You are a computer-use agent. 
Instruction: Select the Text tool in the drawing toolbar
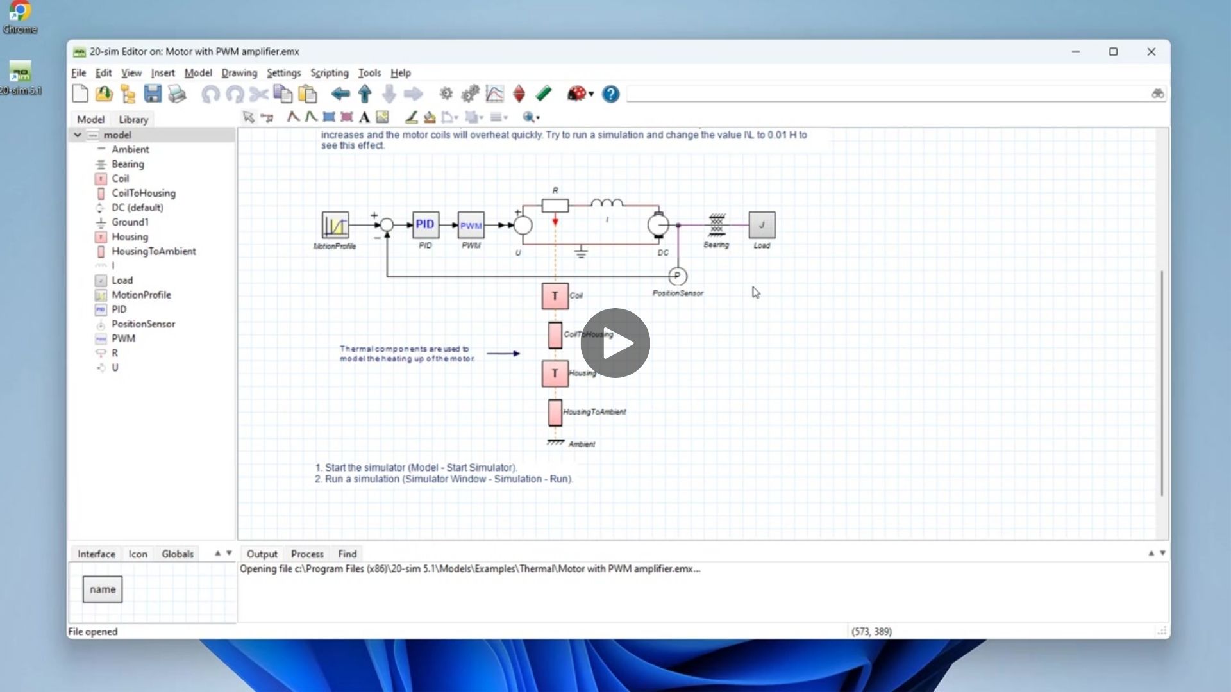tap(364, 117)
